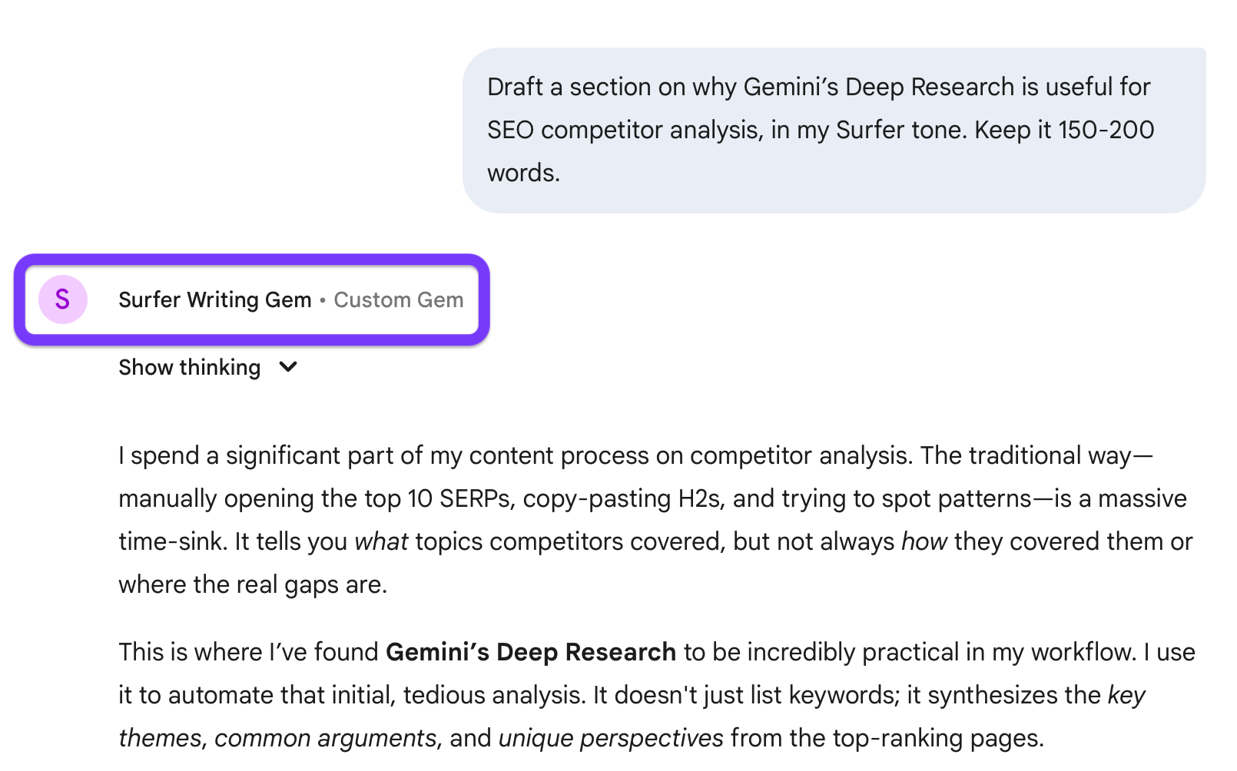Click the purple S Gem avatar icon

(62, 299)
